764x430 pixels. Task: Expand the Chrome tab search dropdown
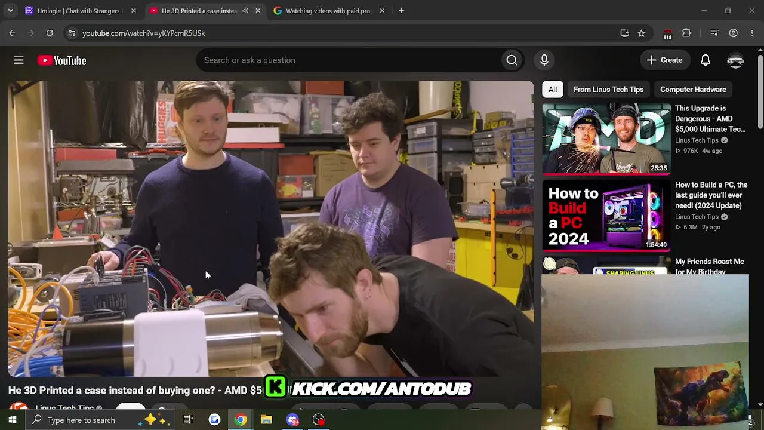[10, 11]
